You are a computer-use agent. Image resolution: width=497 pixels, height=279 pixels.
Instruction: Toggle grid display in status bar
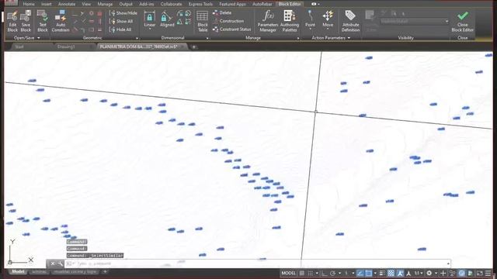302,273
